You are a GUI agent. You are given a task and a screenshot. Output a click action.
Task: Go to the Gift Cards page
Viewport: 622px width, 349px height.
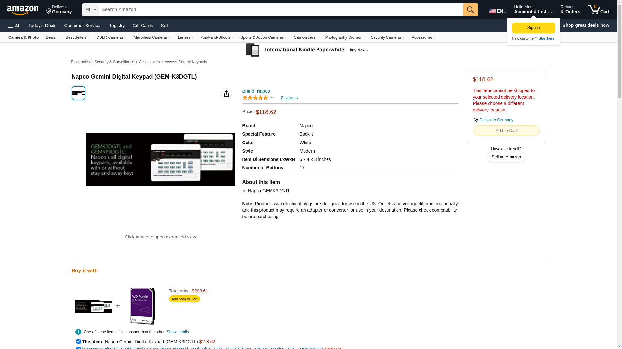(143, 26)
